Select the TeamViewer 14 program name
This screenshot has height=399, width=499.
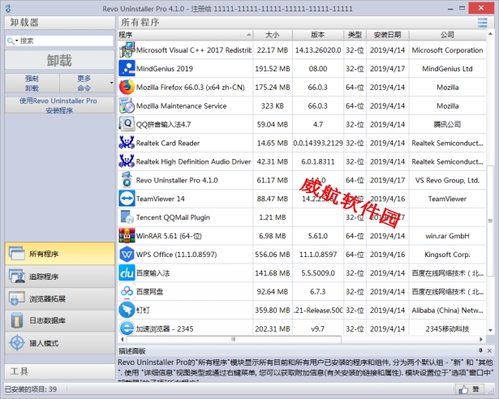[161, 199]
